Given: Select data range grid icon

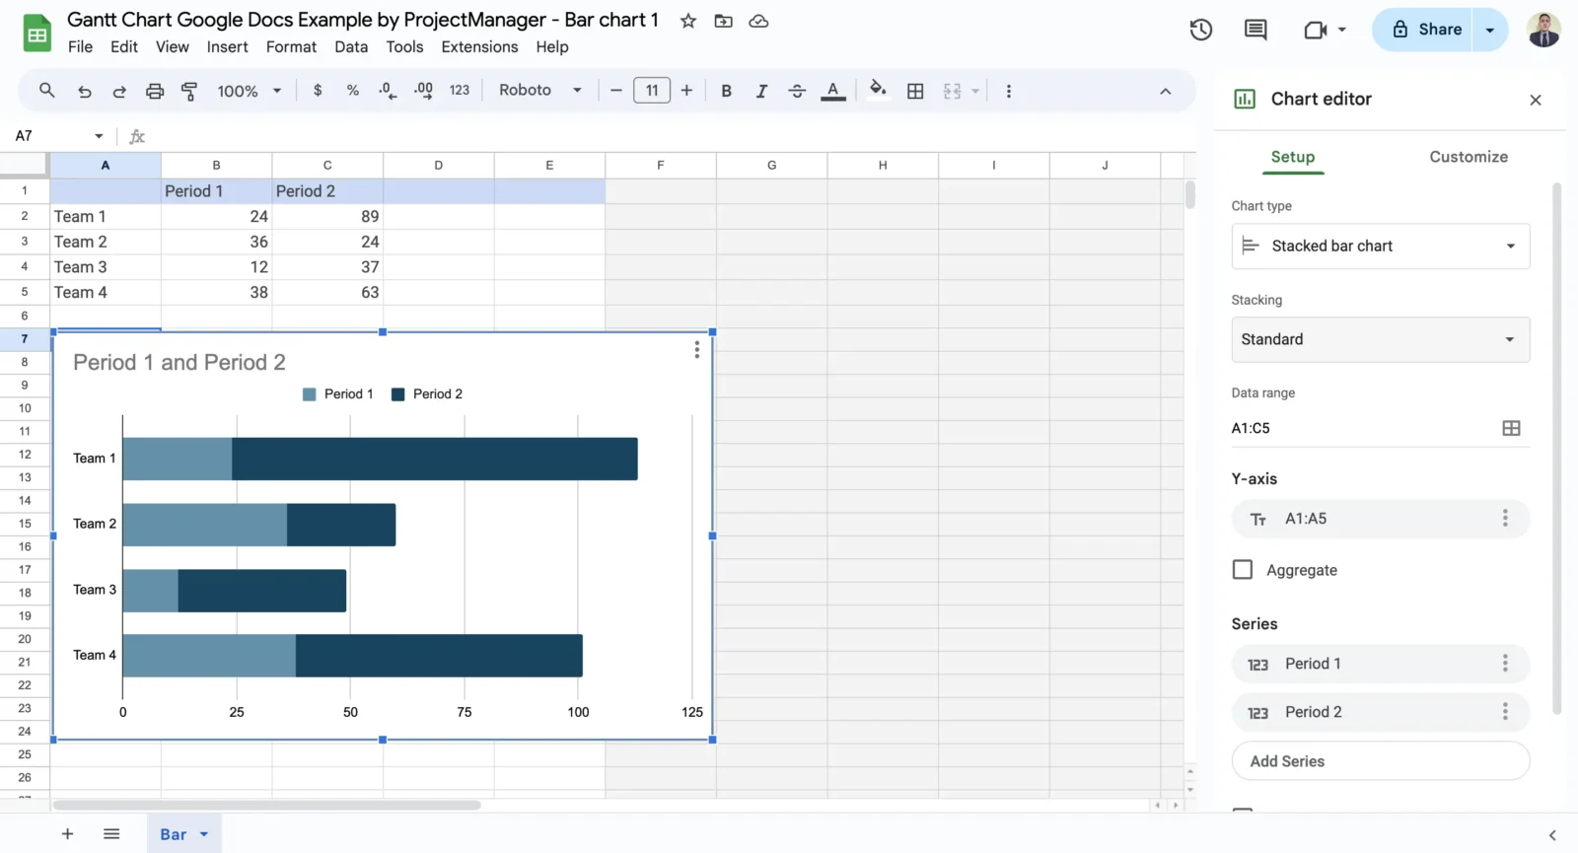Looking at the screenshot, I should pos(1511,428).
